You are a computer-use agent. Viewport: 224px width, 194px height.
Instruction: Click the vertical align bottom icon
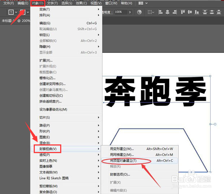pyautogui.click(x=197, y=12)
